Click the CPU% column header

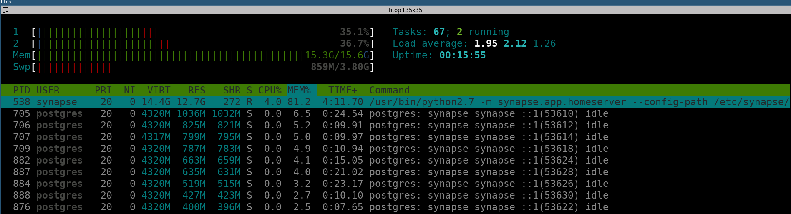[270, 90]
